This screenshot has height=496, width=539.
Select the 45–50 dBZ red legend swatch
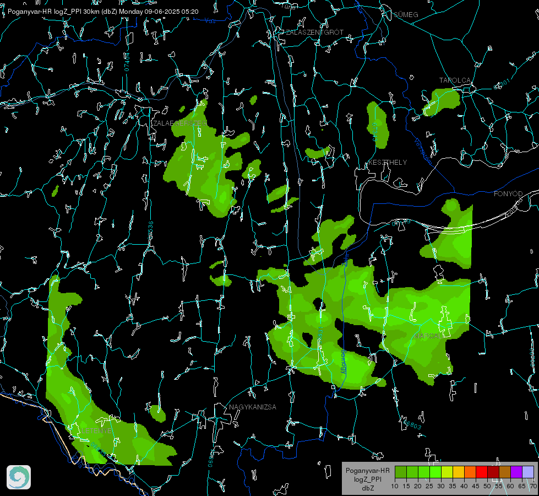[x=482, y=472]
